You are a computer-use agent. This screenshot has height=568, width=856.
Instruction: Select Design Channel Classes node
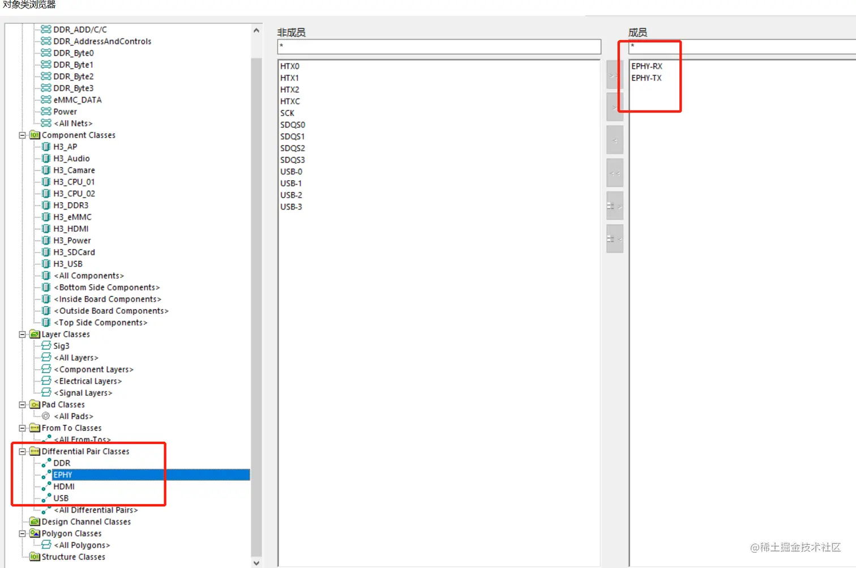click(86, 522)
